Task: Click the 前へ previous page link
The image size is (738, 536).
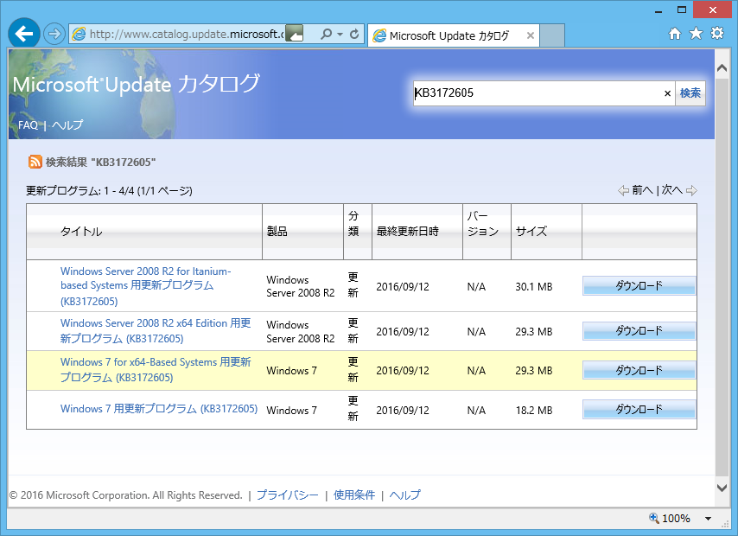Action: [642, 190]
